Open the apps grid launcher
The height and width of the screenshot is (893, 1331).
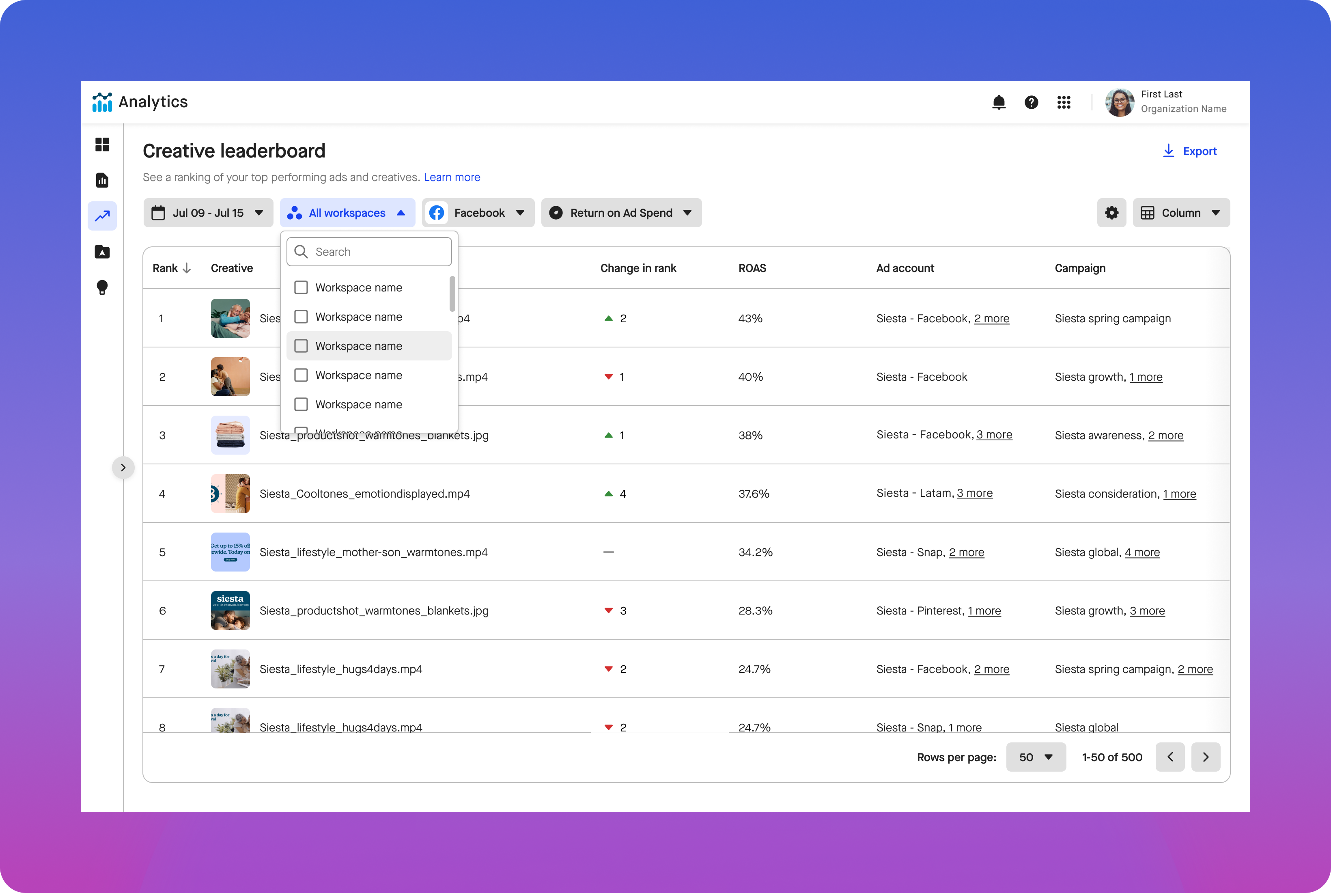1064,102
